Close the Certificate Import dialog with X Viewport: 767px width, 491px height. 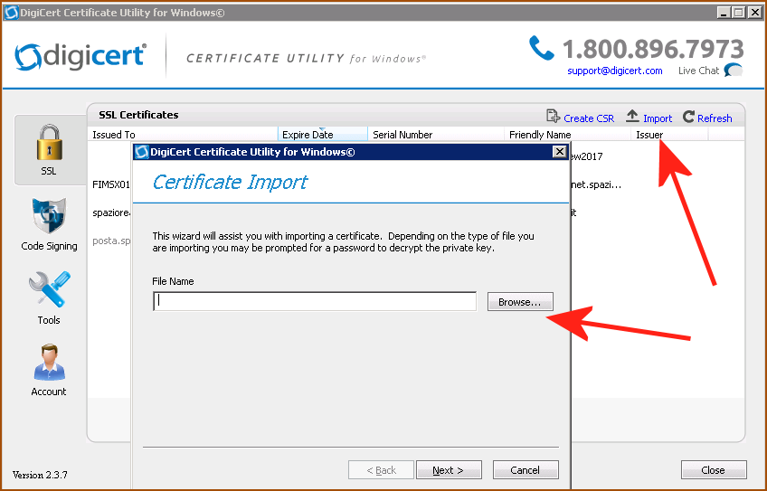tap(560, 152)
